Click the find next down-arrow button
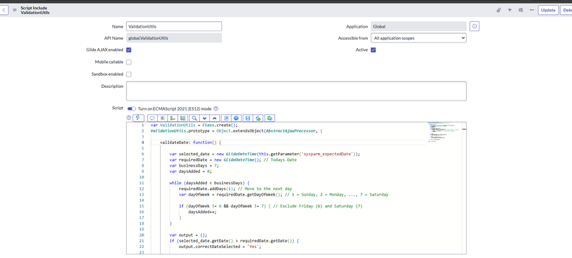The height and width of the screenshot is (258, 572). point(205,118)
